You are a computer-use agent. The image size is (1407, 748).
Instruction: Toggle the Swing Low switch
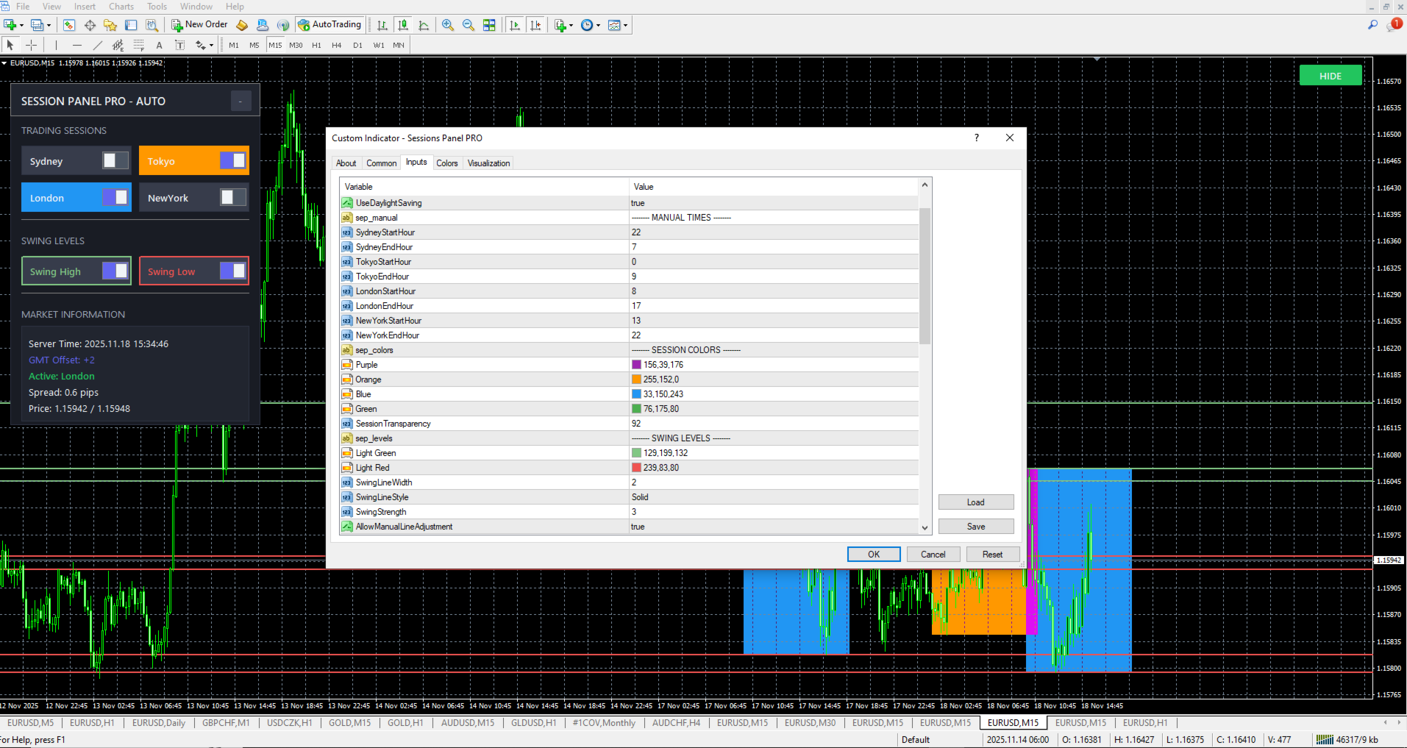pyautogui.click(x=232, y=271)
